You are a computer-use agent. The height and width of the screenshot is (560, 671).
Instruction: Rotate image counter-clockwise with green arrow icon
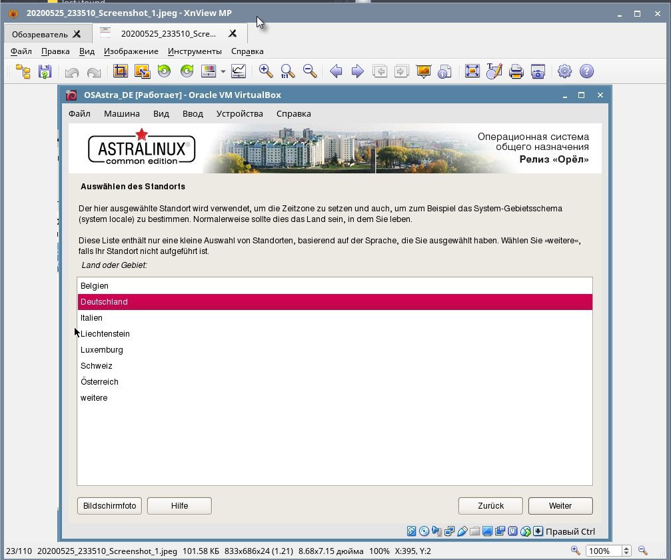tap(164, 71)
